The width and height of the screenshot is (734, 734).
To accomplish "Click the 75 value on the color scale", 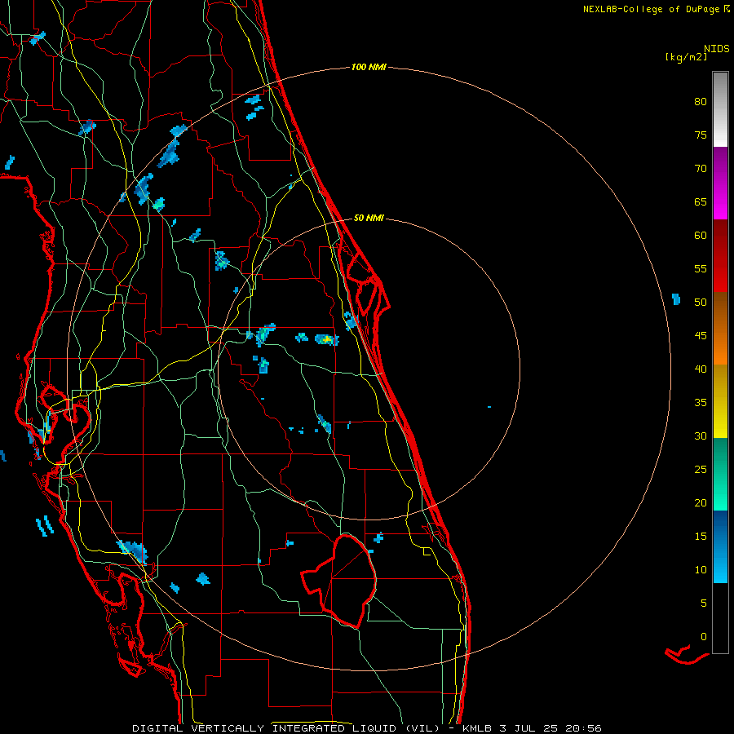I will tap(701, 135).
